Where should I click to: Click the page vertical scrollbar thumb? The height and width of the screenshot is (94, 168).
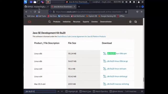pyautogui.click(x=144, y=80)
